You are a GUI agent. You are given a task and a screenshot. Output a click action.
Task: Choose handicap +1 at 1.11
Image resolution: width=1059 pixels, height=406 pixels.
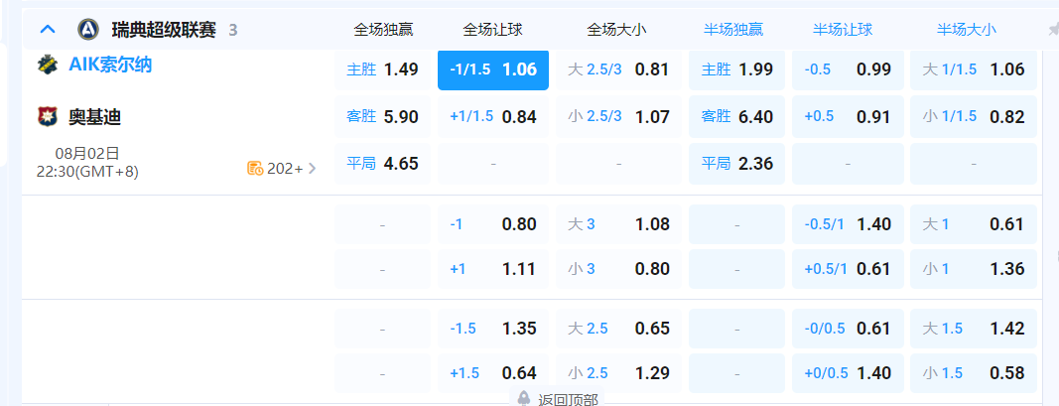click(x=493, y=269)
